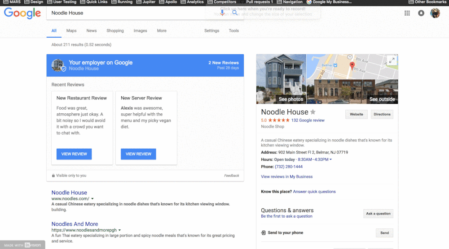Open the Jupiter bookmark folder
449x249 pixels.
[146, 2]
